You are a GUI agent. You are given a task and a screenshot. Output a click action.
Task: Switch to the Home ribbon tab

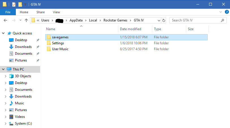[x=24, y=12]
